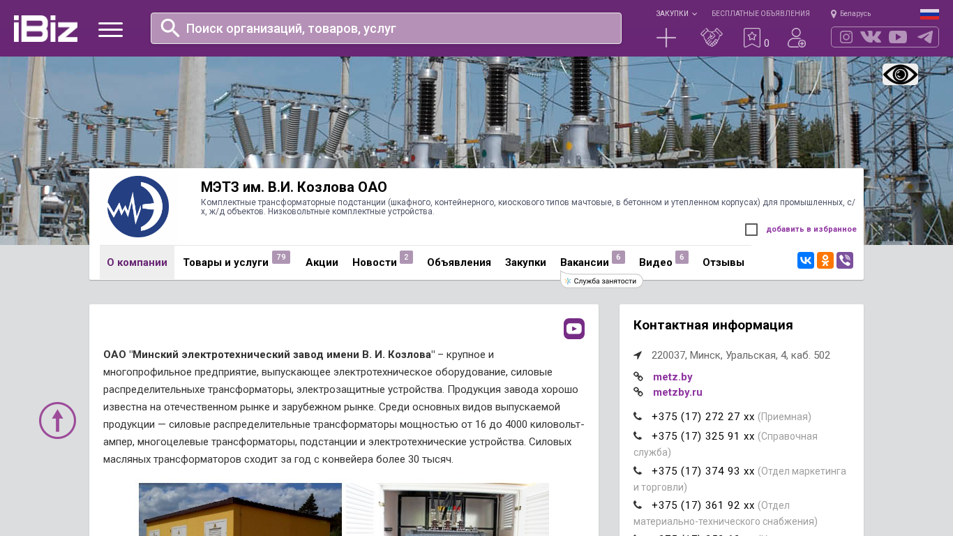This screenshot has height=536, width=953.
Task: Open the hamburger menu
Action: click(110, 29)
